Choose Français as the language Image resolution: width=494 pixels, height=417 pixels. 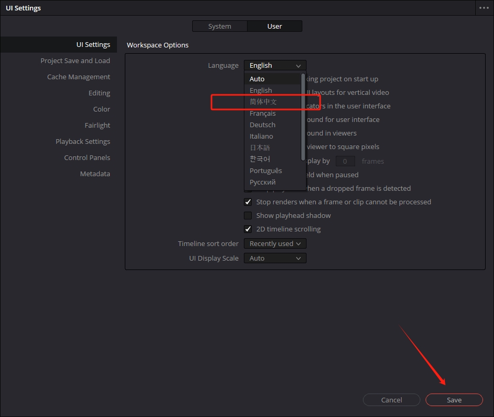(263, 113)
